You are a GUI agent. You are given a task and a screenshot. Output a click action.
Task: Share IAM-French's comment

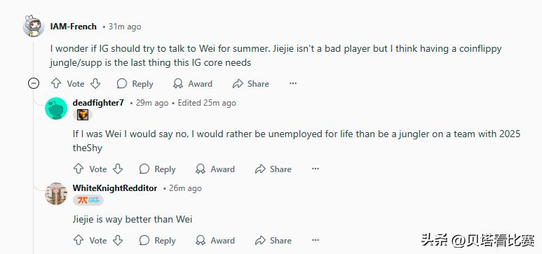click(x=250, y=83)
